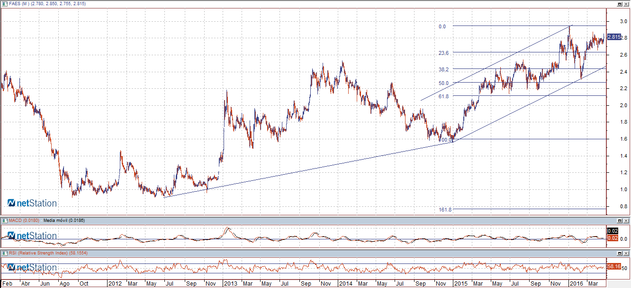Click the 161.8 Fibonacci extension label
The image size is (631, 288).
[x=445, y=209]
